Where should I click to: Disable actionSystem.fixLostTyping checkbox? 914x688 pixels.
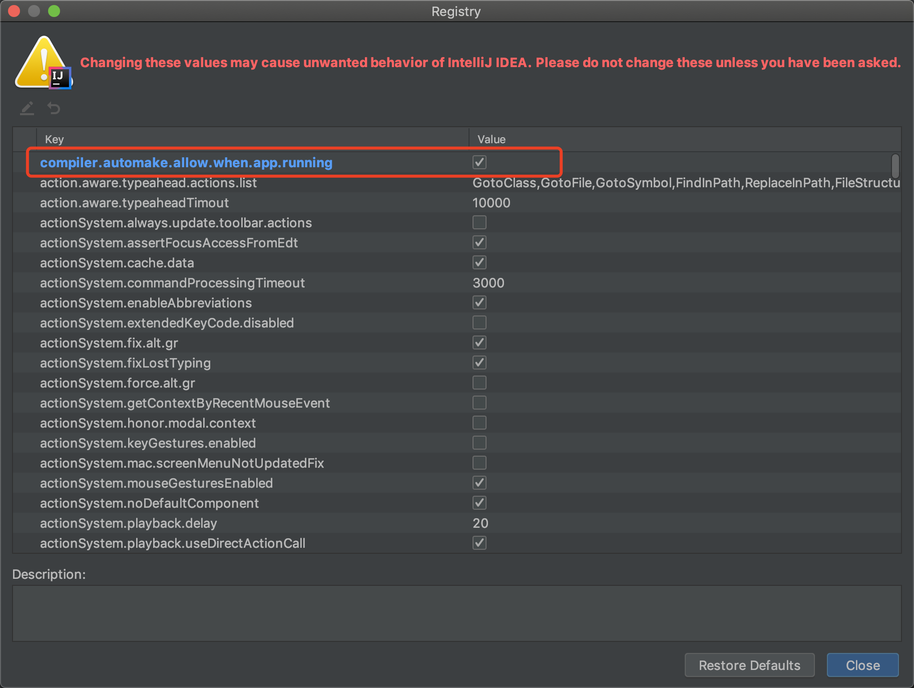click(480, 363)
